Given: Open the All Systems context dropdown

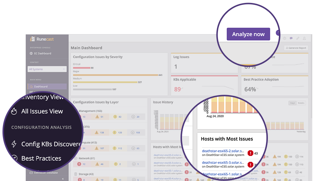Looking at the screenshot, I should point(47,69).
